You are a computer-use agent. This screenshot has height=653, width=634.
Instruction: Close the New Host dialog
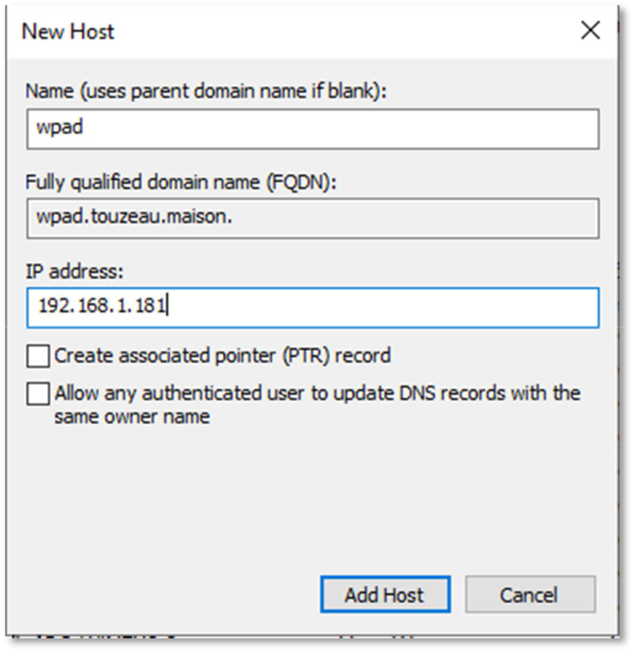pyautogui.click(x=590, y=31)
